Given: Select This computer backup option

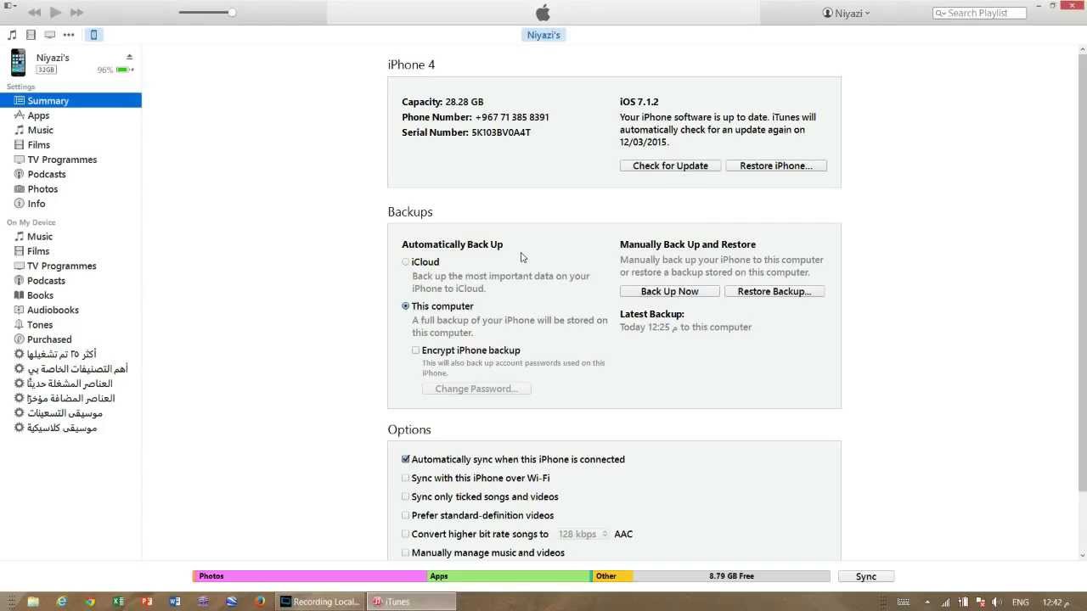Looking at the screenshot, I should (406, 306).
